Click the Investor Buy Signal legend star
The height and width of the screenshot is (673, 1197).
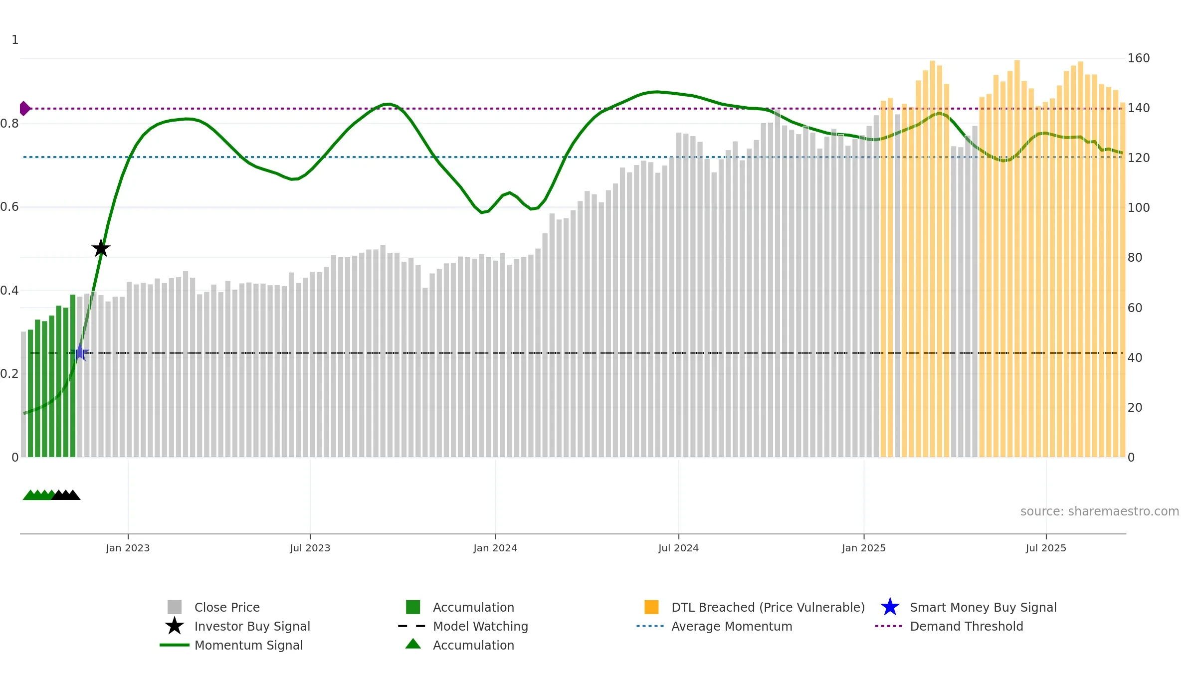click(x=175, y=626)
